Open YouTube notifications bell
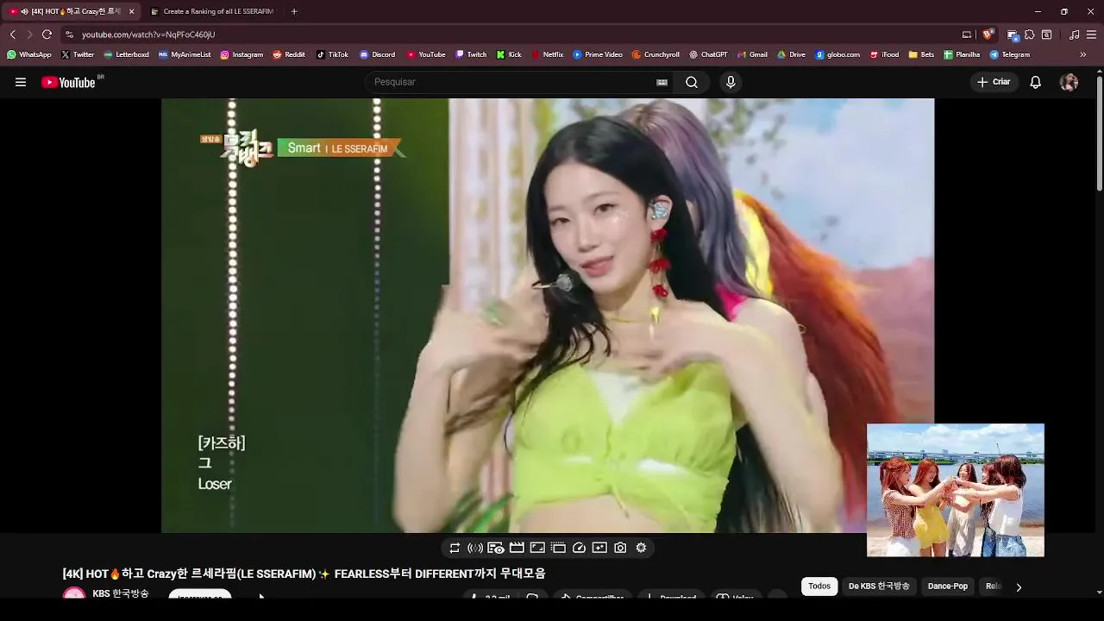 (1036, 82)
